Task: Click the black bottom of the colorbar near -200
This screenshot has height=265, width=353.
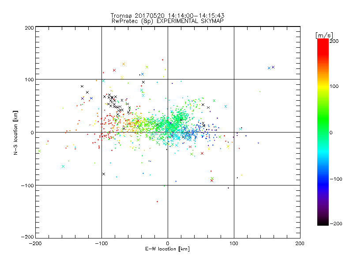Action: tap(323, 223)
